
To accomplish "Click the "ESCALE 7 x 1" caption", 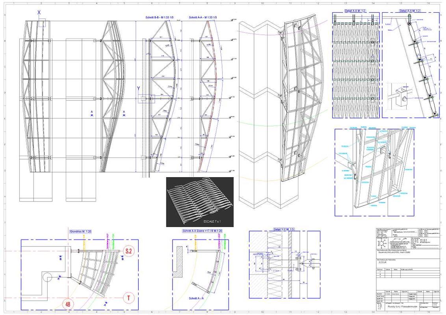I will (x=212, y=220).
